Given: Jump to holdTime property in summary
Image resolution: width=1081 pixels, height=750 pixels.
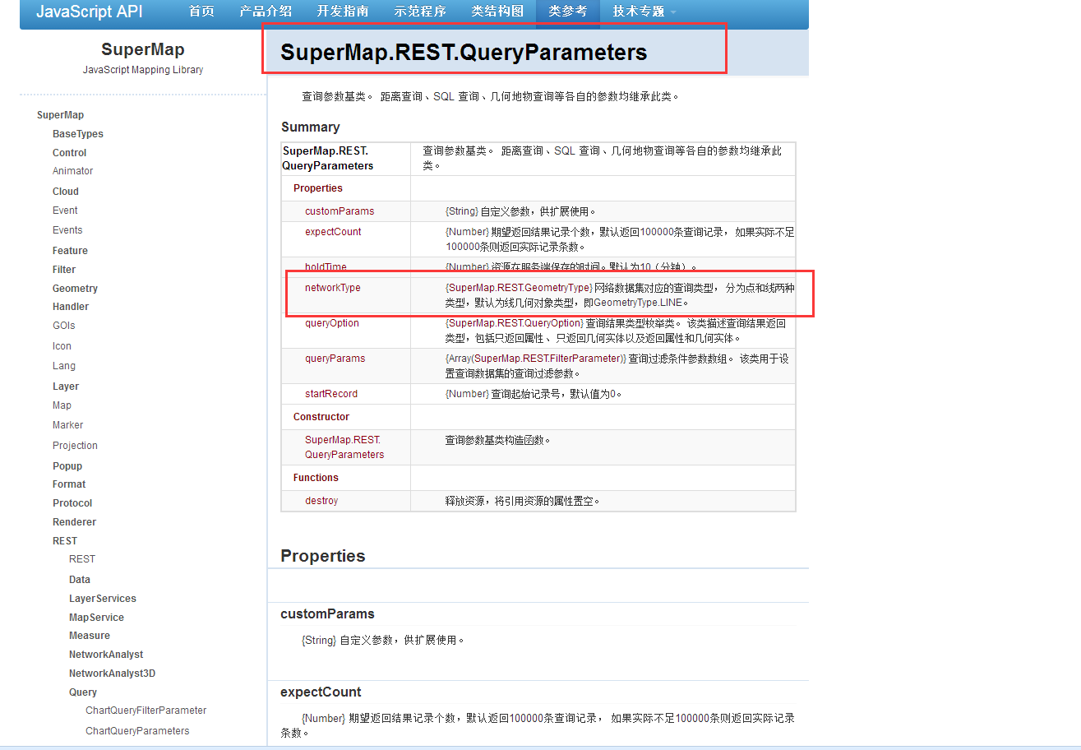Looking at the screenshot, I should pyautogui.click(x=326, y=267).
